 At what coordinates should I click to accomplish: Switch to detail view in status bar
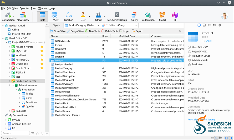[x=216, y=138]
